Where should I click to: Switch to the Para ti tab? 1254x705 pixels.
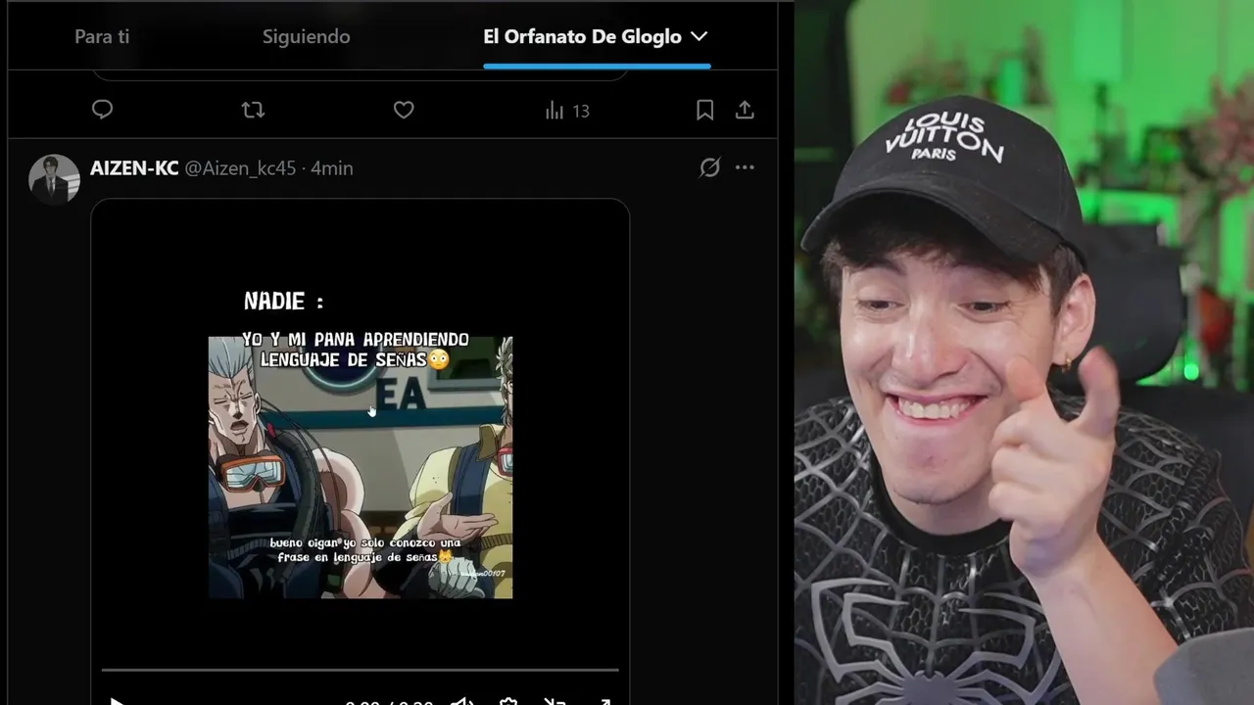tap(102, 37)
